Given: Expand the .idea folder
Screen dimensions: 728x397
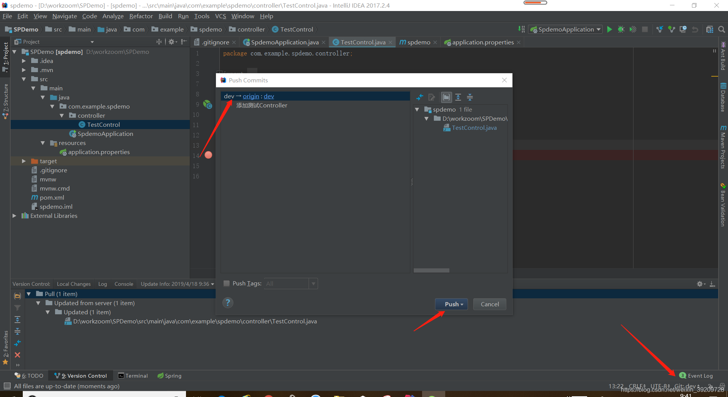Looking at the screenshot, I should click(24, 61).
